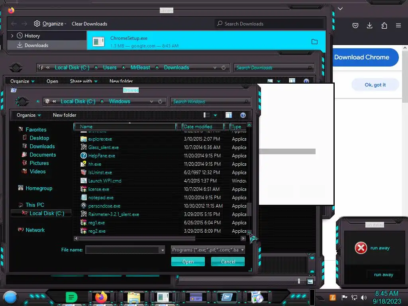Click New folder in Downloads explorer toolbar

pyautogui.click(x=121, y=81)
